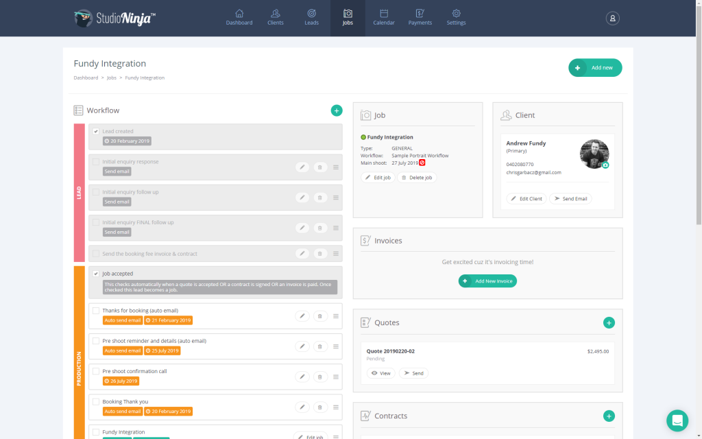Screen dimensions: 702x439
Task: Click Andrew Fundy's profile photo
Action: tap(594, 154)
